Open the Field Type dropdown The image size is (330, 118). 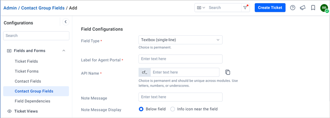coord(180,40)
